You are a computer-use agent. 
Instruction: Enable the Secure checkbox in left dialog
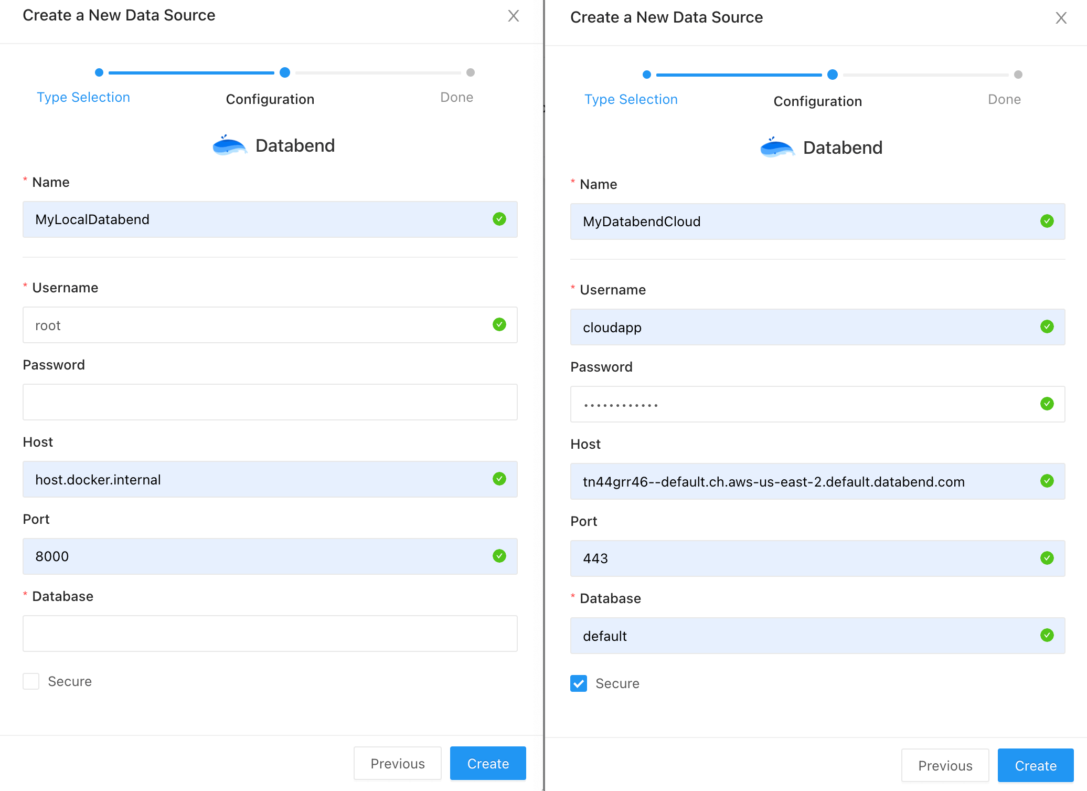click(x=31, y=681)
